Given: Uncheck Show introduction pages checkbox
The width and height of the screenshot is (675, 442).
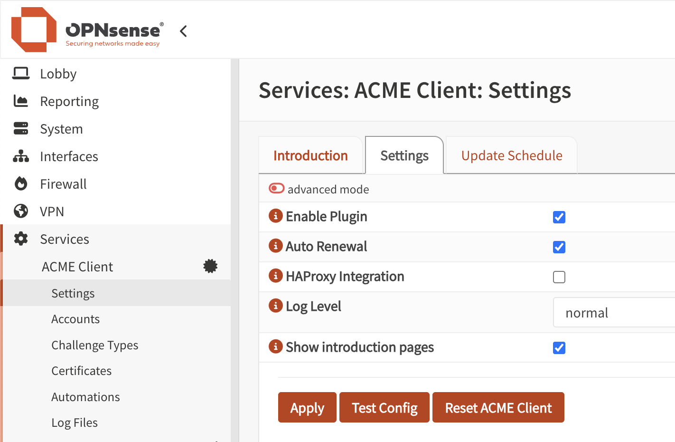Looking at the screenshot, I should point(559,348).
